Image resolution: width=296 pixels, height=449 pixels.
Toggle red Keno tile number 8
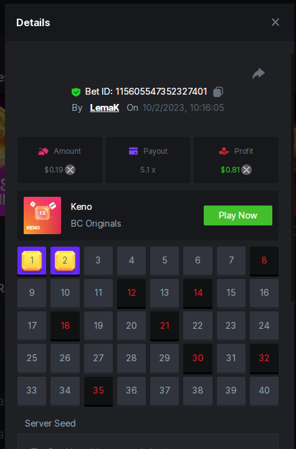[264, 260]
